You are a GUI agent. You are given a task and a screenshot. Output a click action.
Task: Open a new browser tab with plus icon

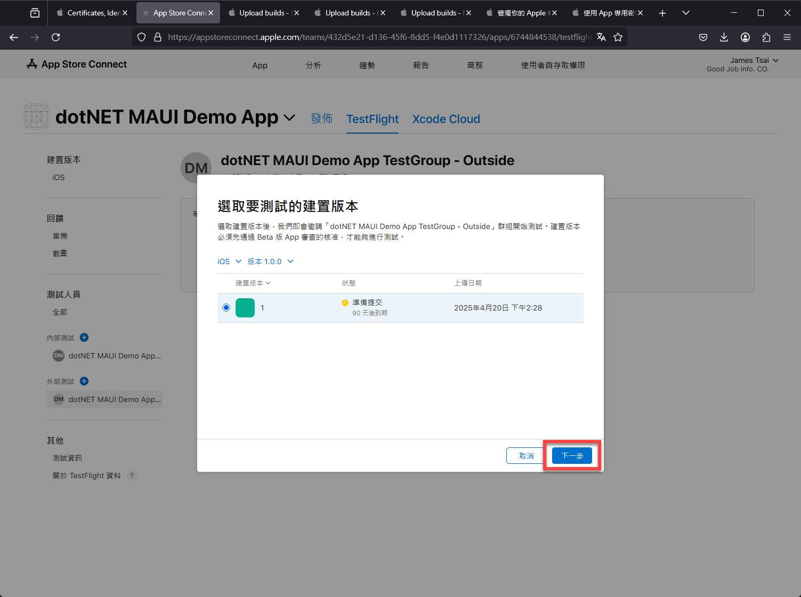point(662,13)
